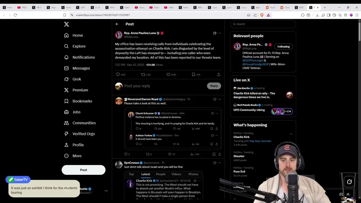Open Brave Wallet icon
Image resolution: width=361 pixels, height=203 pixels.
334,15
